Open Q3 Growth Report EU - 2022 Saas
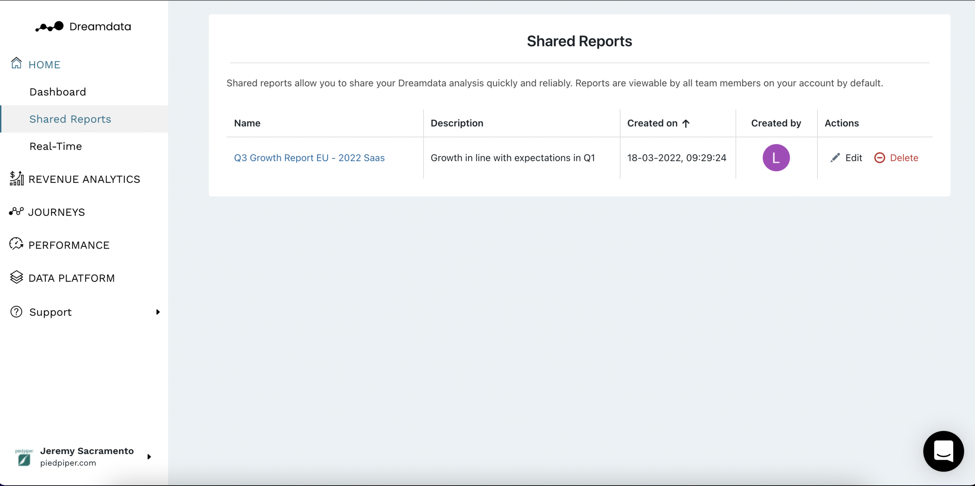 [309, 158]
